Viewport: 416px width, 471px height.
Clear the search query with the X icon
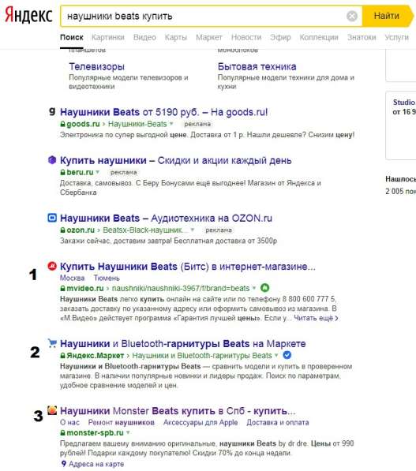pyautogui.click(x=352, y=16)
